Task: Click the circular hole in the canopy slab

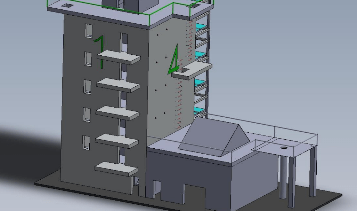Action: click(284, 148)
